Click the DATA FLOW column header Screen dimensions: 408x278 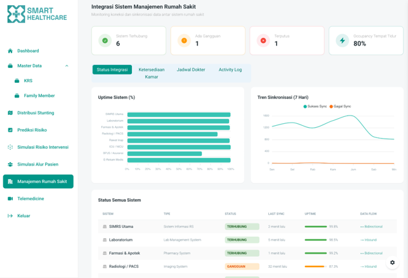tap(368, 214)
